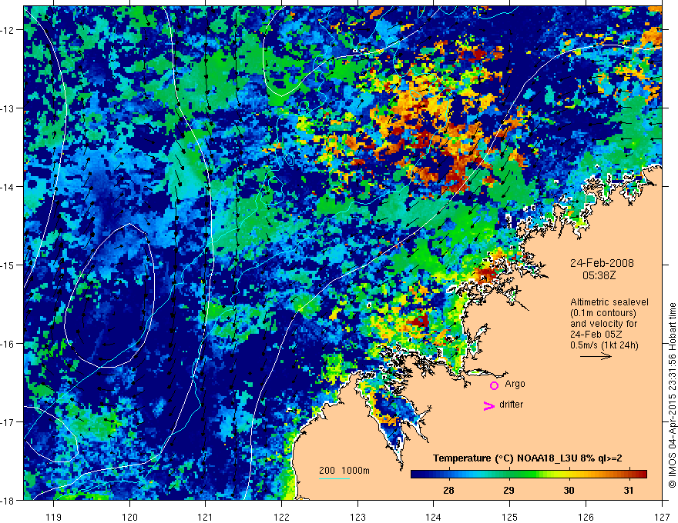This screenshot has width=678, height=523.
Task: Click the 28 color bar tick label
Action: pos(449,490)
